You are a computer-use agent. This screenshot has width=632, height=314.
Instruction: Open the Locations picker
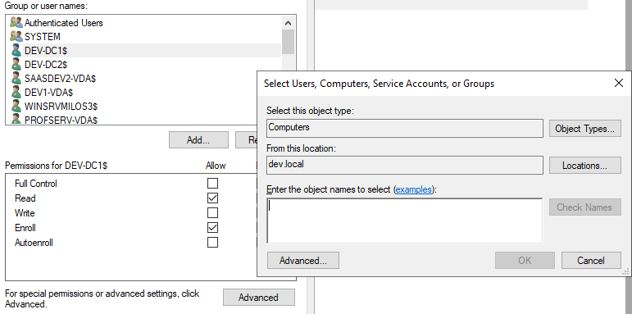click(584, 166)
